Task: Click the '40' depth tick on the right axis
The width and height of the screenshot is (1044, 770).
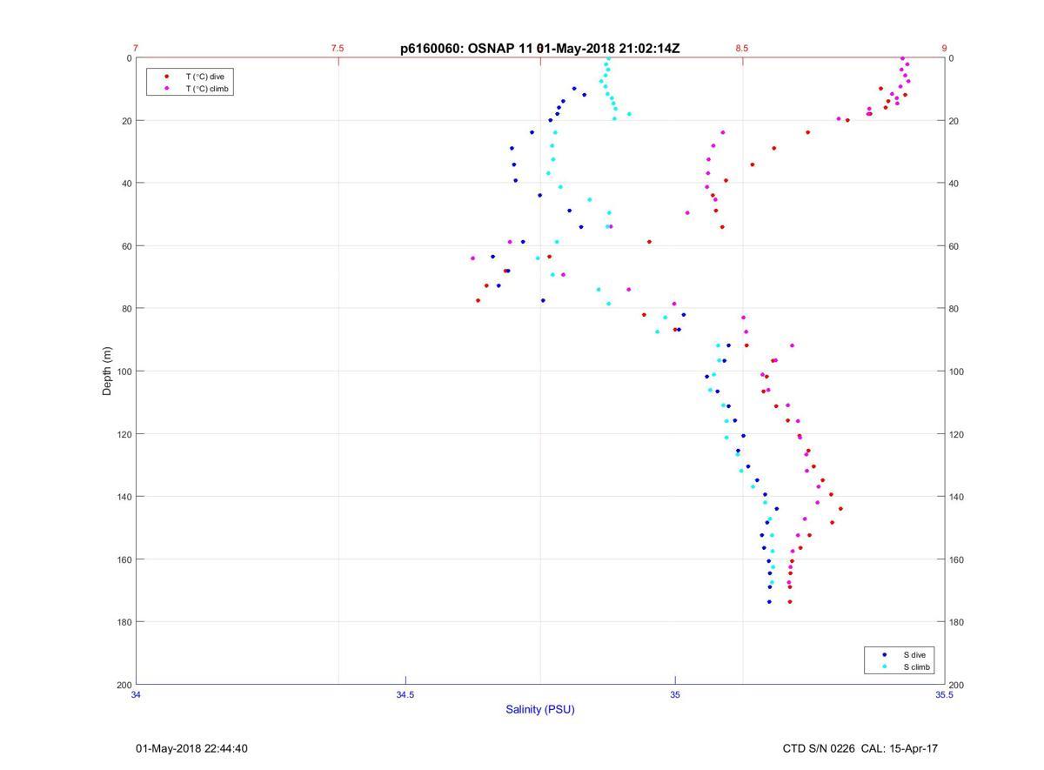Action: point(954,184)
